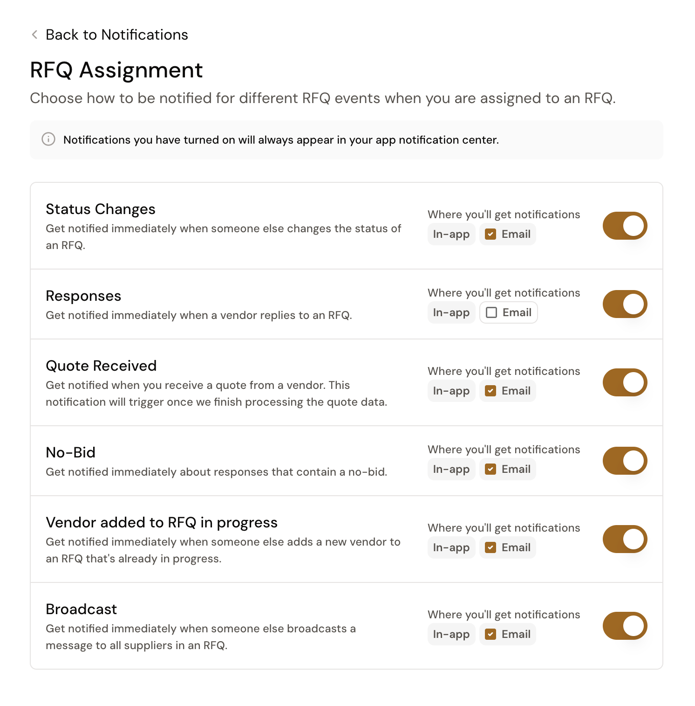Uncheck Email checkbox for Quote Received

click(491, 391)
